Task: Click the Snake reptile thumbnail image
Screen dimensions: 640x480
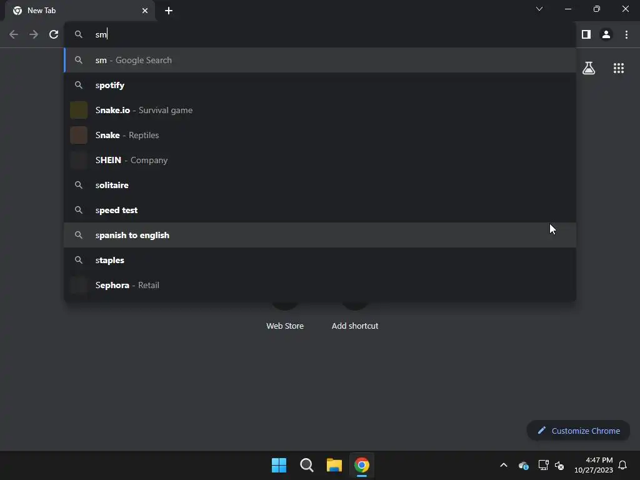Action: pos(79,135)
